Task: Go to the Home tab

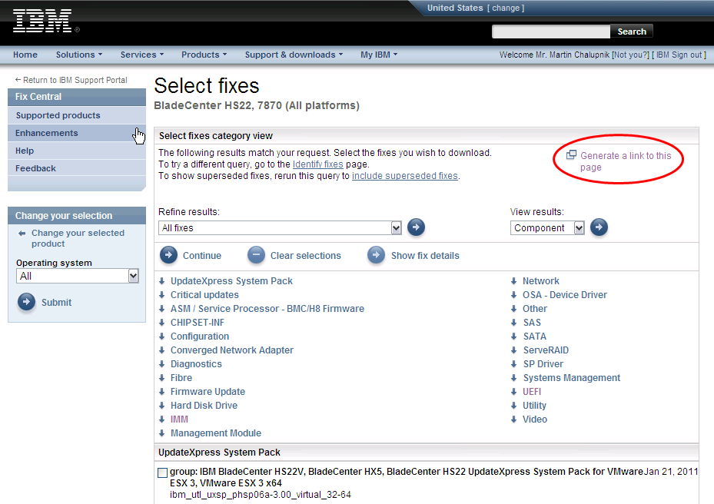Action: click(x=25, y=55)
